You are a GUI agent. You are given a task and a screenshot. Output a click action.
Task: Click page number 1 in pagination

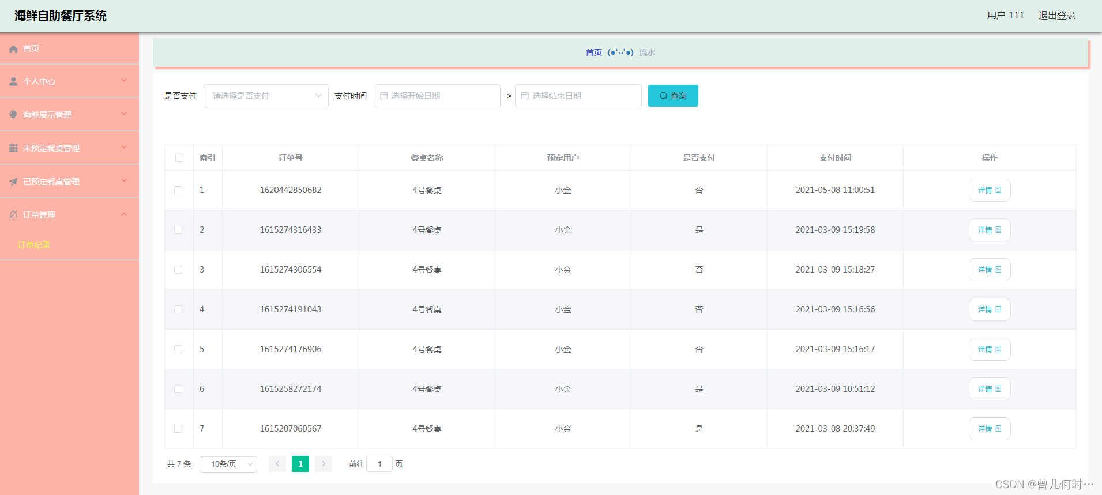pyautogui.click(x=300, y=464)
